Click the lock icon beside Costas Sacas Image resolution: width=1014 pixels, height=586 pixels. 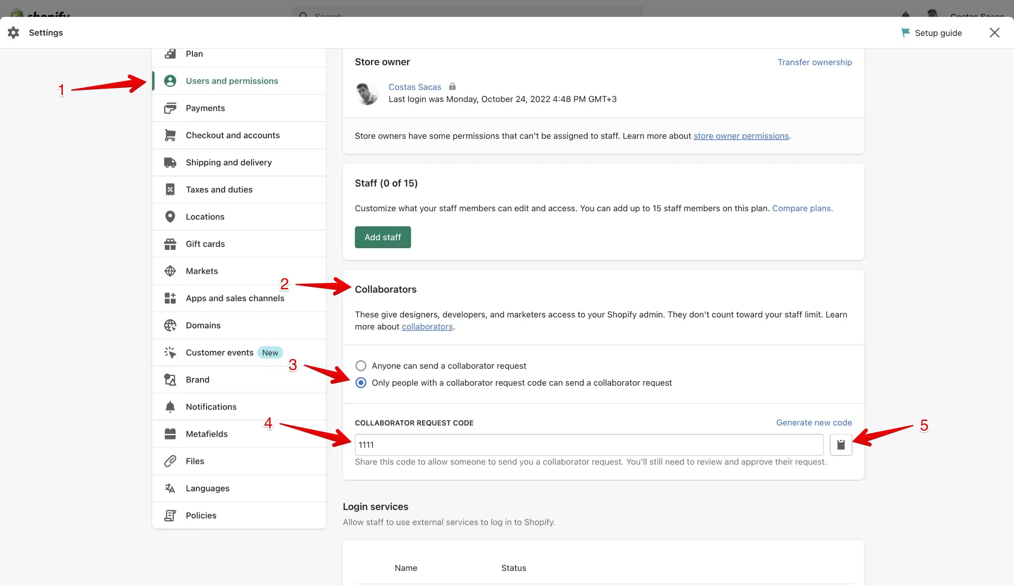coord(452,87)
